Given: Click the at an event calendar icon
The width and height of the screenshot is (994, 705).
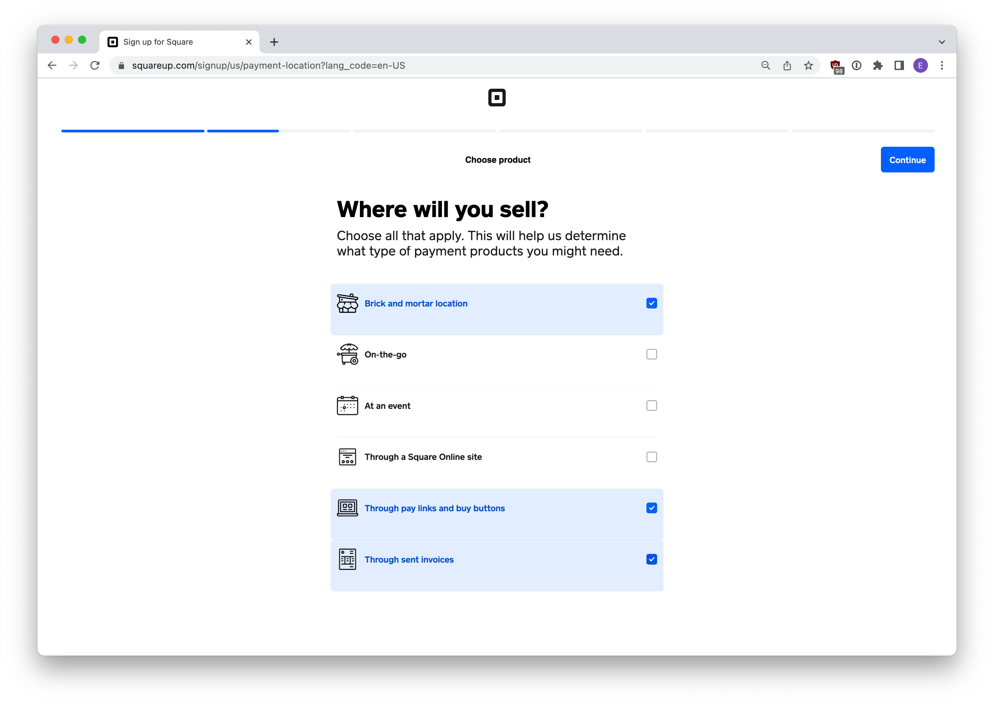Looking at the screenshot, I should point(348,405).
